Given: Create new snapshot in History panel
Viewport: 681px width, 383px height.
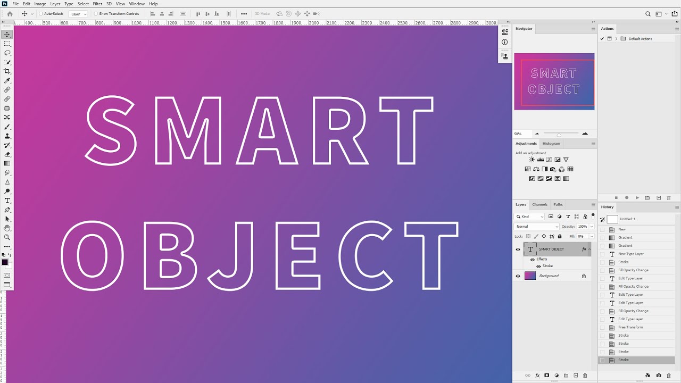Looking at the screenshot, I should [x=659, y=376].
